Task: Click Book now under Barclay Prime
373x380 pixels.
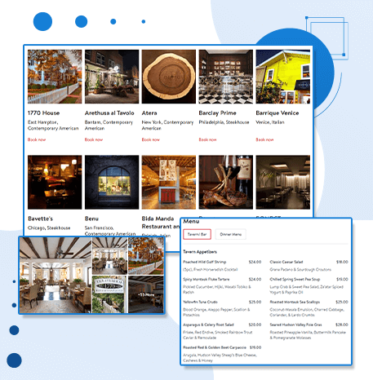Action: [x=207, y=139]
